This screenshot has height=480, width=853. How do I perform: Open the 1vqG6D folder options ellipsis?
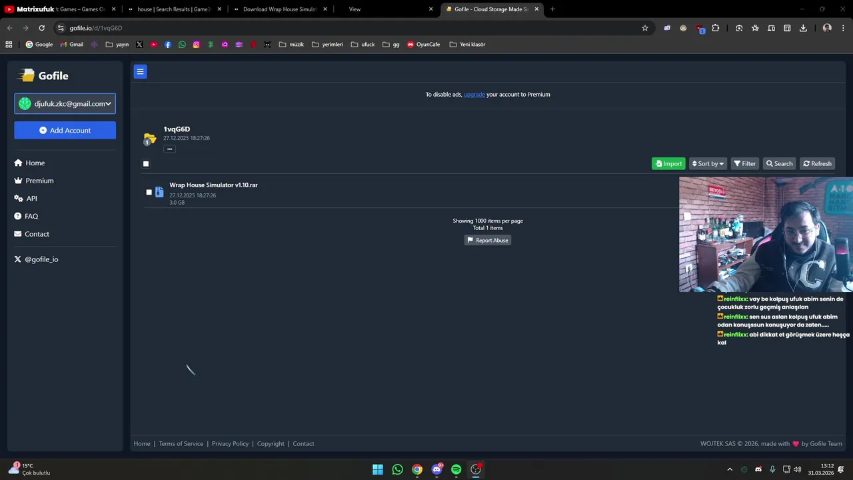tap(170, 149)
